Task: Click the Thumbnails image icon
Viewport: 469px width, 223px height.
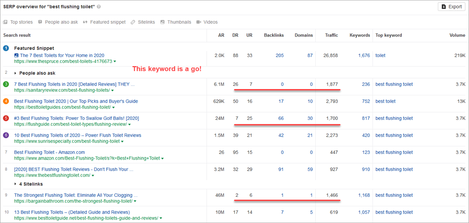Action: (x=163, y=22)
